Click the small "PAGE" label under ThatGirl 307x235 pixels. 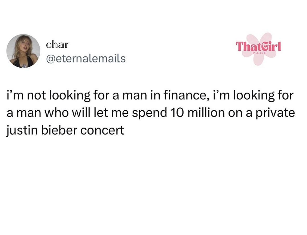coord(259,53)
